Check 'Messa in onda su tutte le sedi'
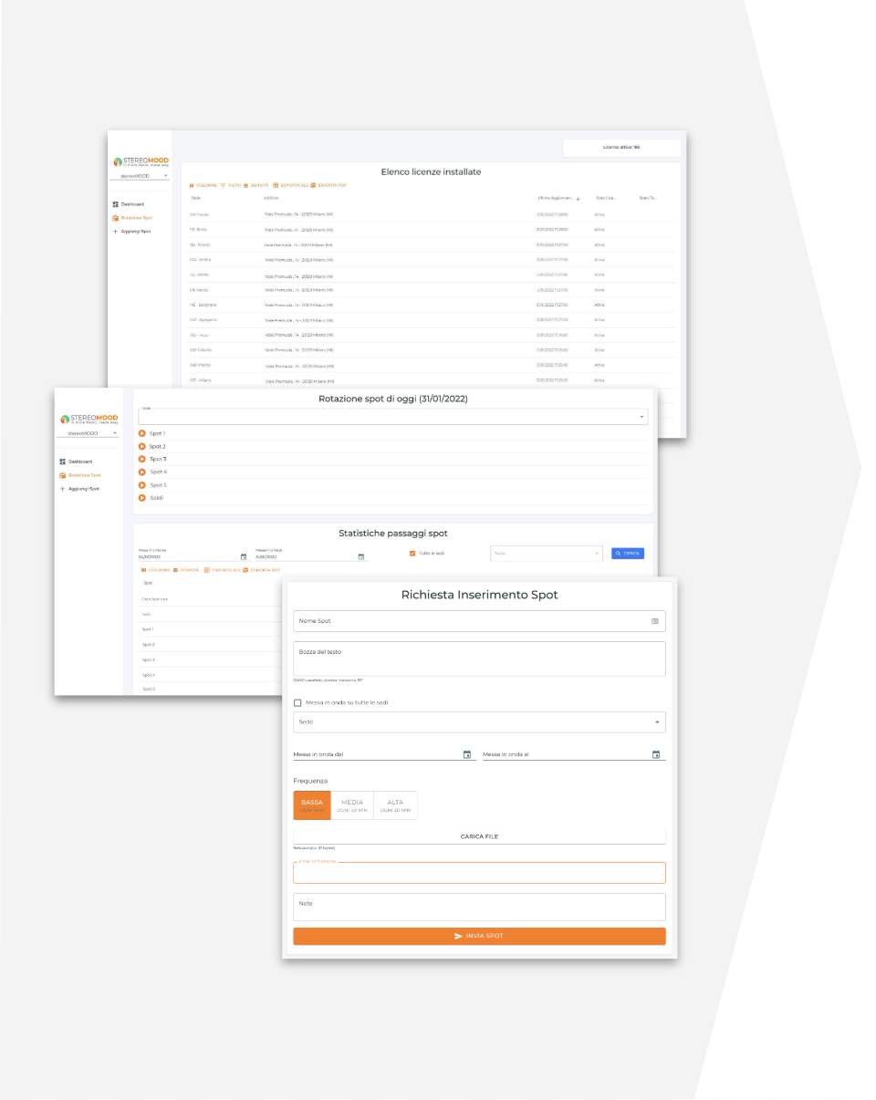 (297, 702)
